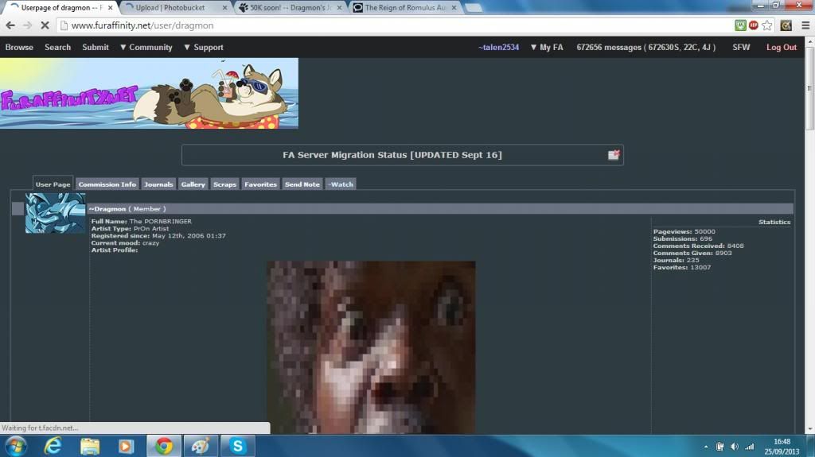The image size is (815, 457).
Task: Open Paint from the taskbar
Action: [200, 446]
